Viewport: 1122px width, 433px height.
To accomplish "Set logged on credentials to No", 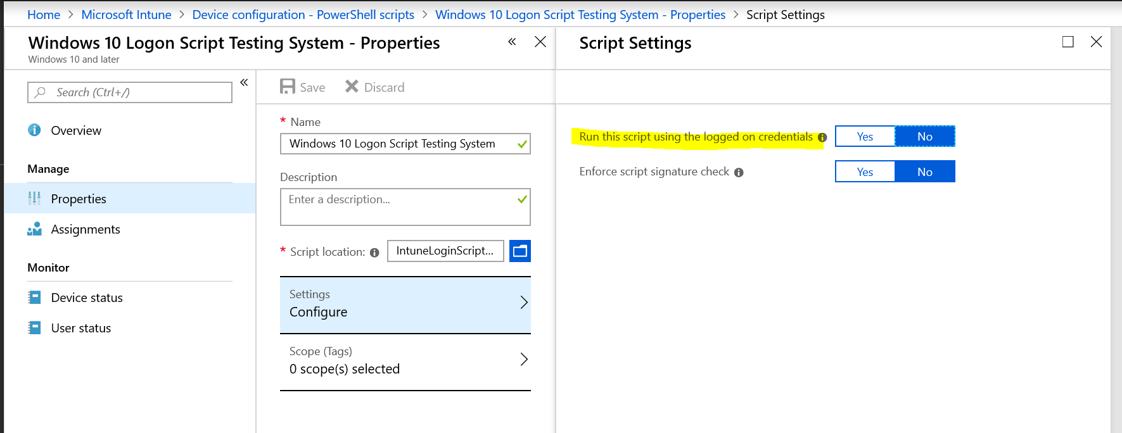I will coord(925,136).
